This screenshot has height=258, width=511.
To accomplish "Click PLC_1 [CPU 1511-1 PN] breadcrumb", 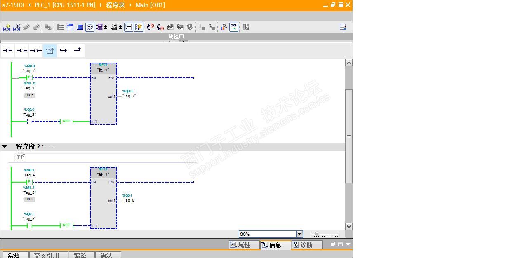I will click(x=65, y=5).
